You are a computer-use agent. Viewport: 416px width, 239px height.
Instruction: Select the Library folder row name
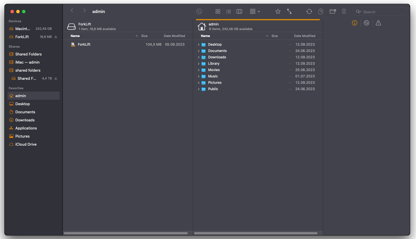point(214,64)
